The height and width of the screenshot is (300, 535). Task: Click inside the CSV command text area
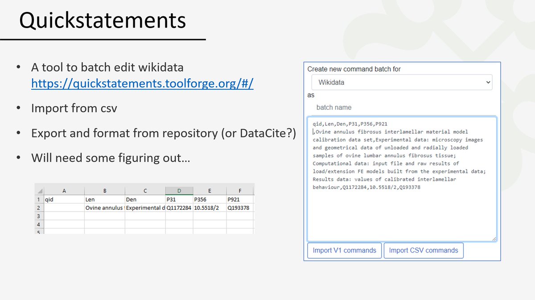[x=402, y=179]
